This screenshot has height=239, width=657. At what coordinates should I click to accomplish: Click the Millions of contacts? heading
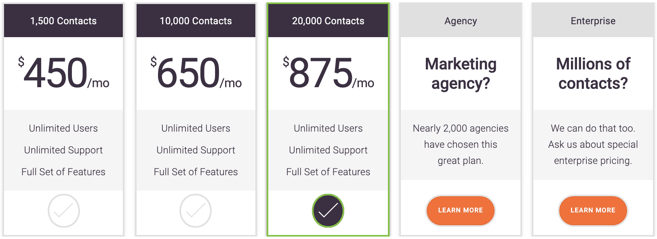593,73
